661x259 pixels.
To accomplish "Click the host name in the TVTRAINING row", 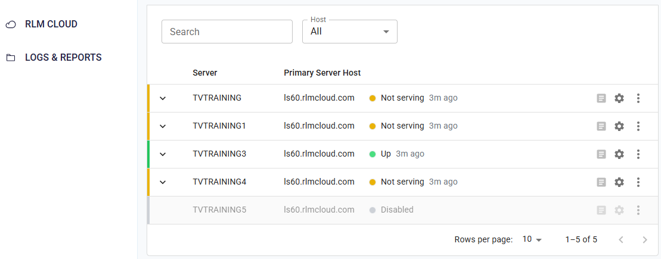I will (x=319, y=98).
